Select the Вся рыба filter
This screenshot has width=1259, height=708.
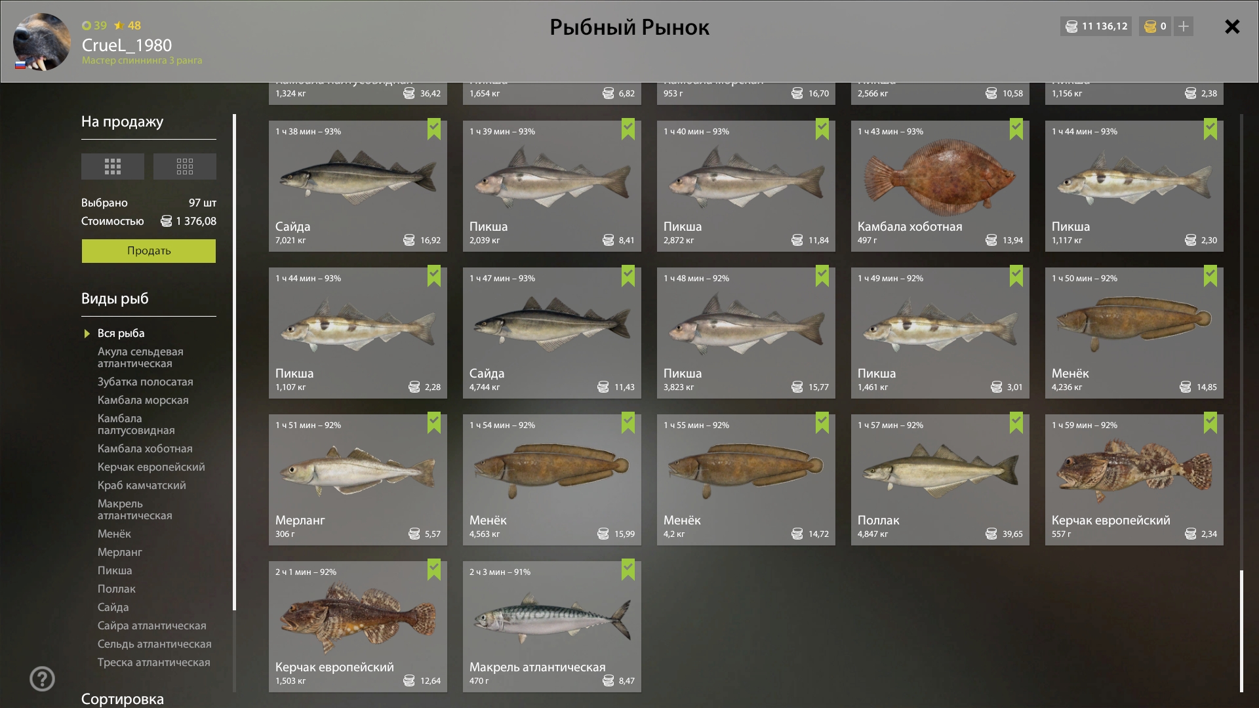click(121, 333)
